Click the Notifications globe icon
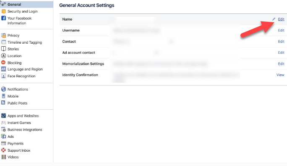 3,89
